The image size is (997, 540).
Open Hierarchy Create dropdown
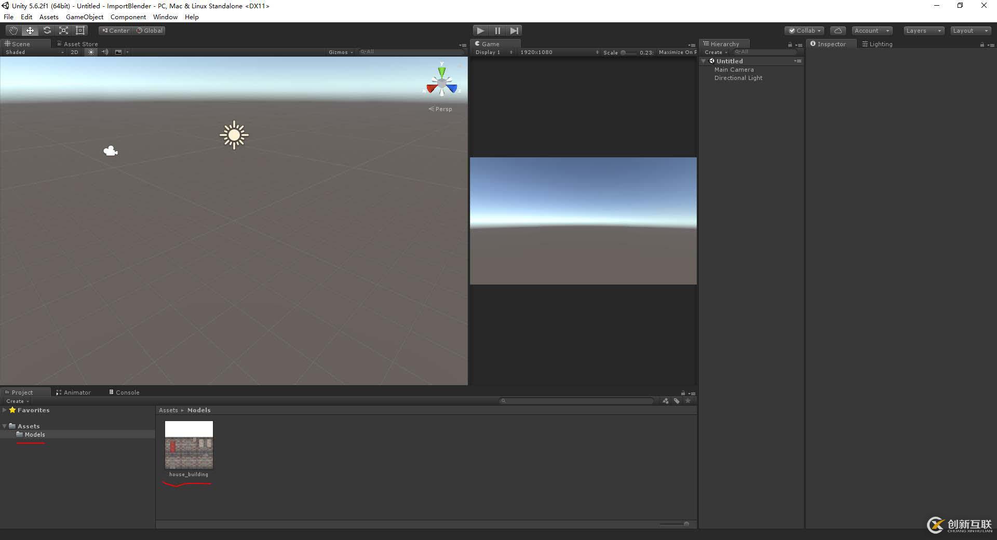coord(716,52)
